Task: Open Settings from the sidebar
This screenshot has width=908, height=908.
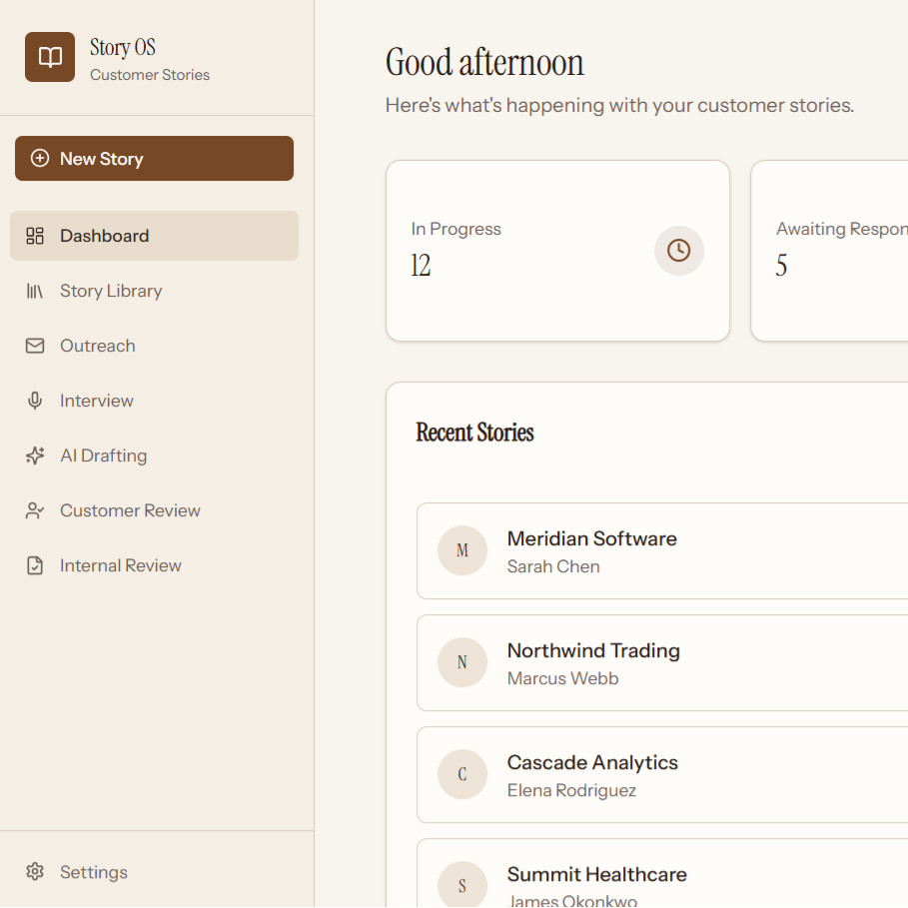Action: click(94, 872)
